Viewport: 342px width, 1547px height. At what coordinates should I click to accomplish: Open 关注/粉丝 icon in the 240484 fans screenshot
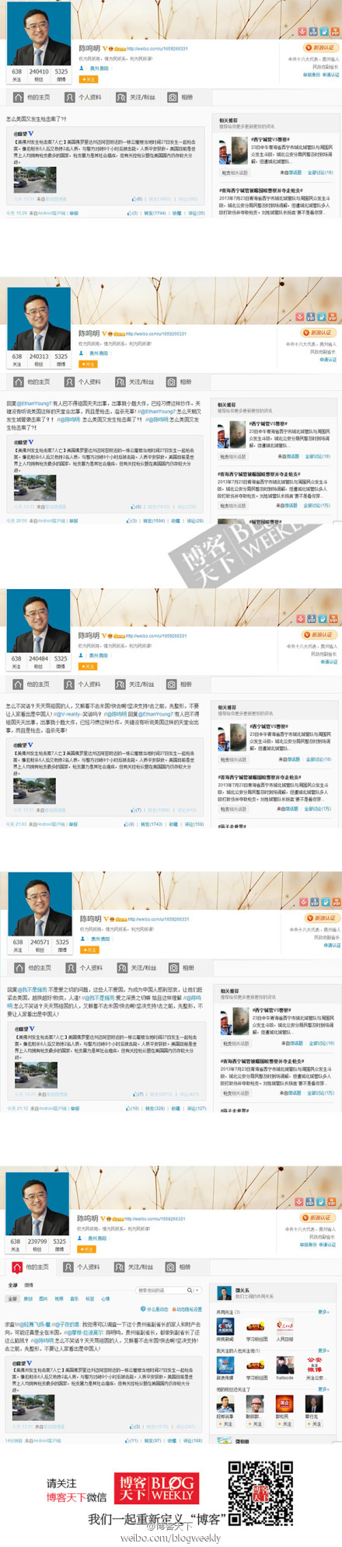click(x=120, y=684)
